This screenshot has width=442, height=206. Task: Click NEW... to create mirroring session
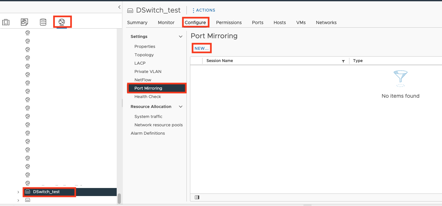tap(202, 49)
